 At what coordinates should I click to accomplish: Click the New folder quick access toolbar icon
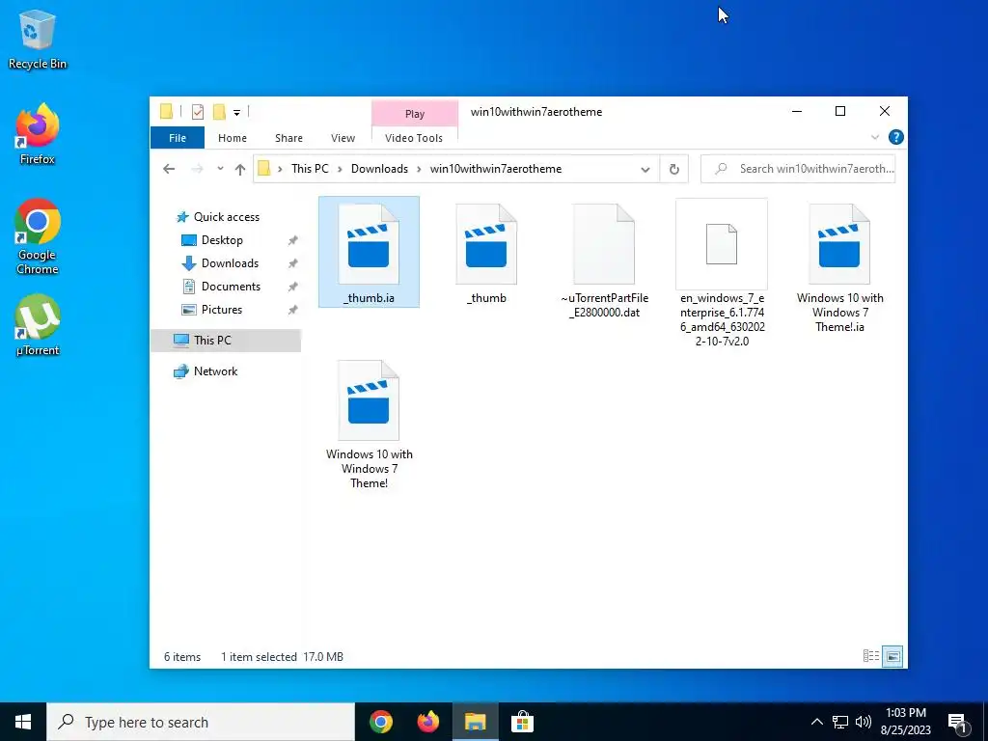tap(219, 112)
